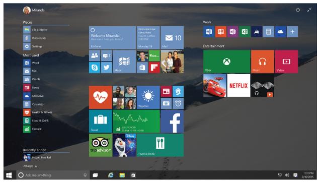Open recently added Frozen Free Fall

pos(37,157)
